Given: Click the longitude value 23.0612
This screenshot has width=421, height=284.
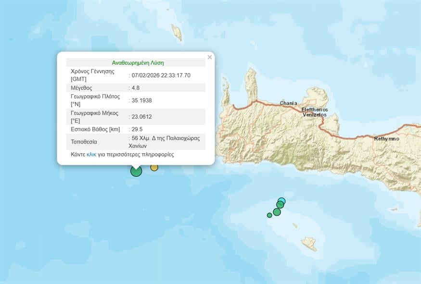Looking at the screenshot, I should [141, 117].
